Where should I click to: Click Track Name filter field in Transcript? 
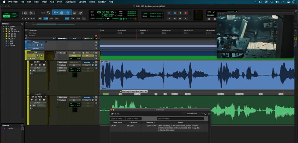pyautogui.click(x=118, y=119)
